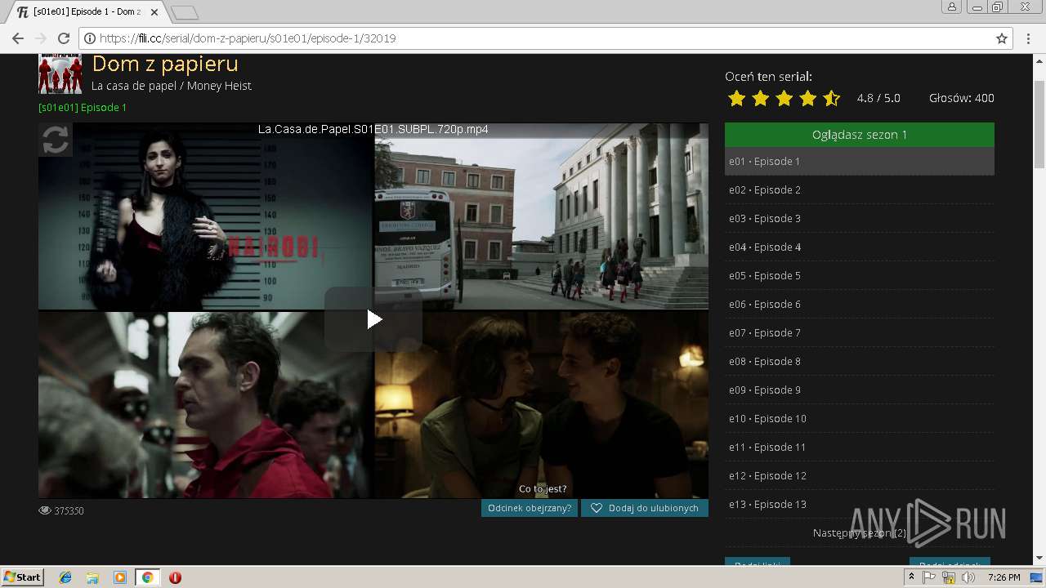The height and width of the screenshot is (588, 1046).
Task: Open Windows Media Player from taskbar
Action: point(120,577)
